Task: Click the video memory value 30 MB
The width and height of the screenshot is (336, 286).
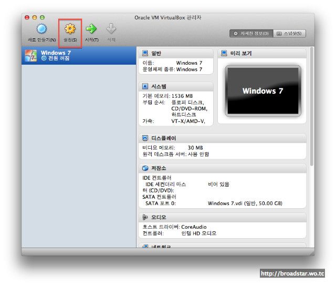Action: (195, 148)
